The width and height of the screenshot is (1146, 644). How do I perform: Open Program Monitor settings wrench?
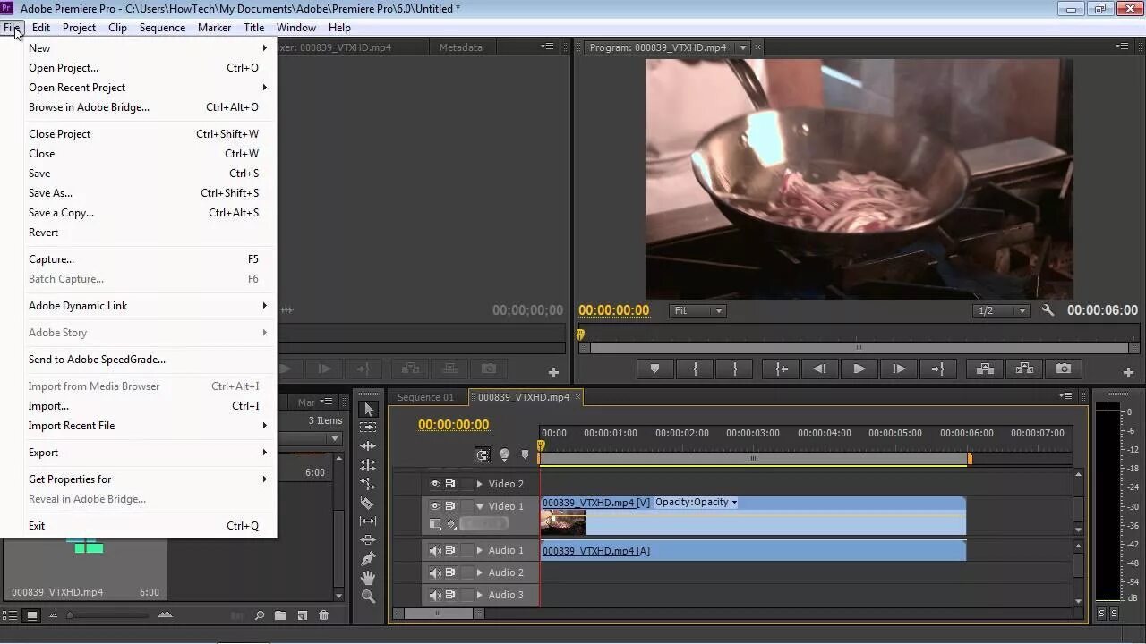(1048, 310)
